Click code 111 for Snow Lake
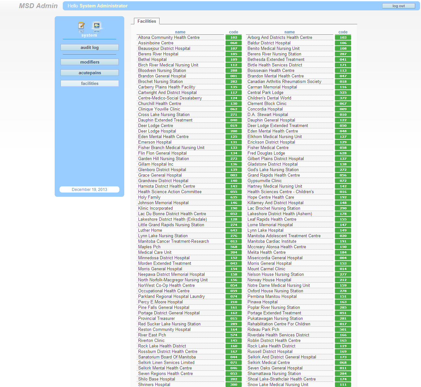Image resolution: width=421 pixels, height=387 pixels. [343, 385]
